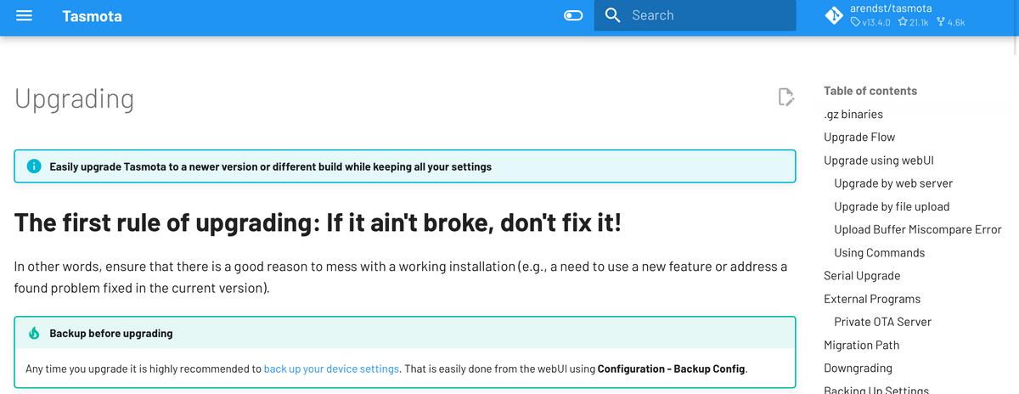Toggle the dark/light color scheme switch
Screen dimensions: 1019x394
click(573, 15)
